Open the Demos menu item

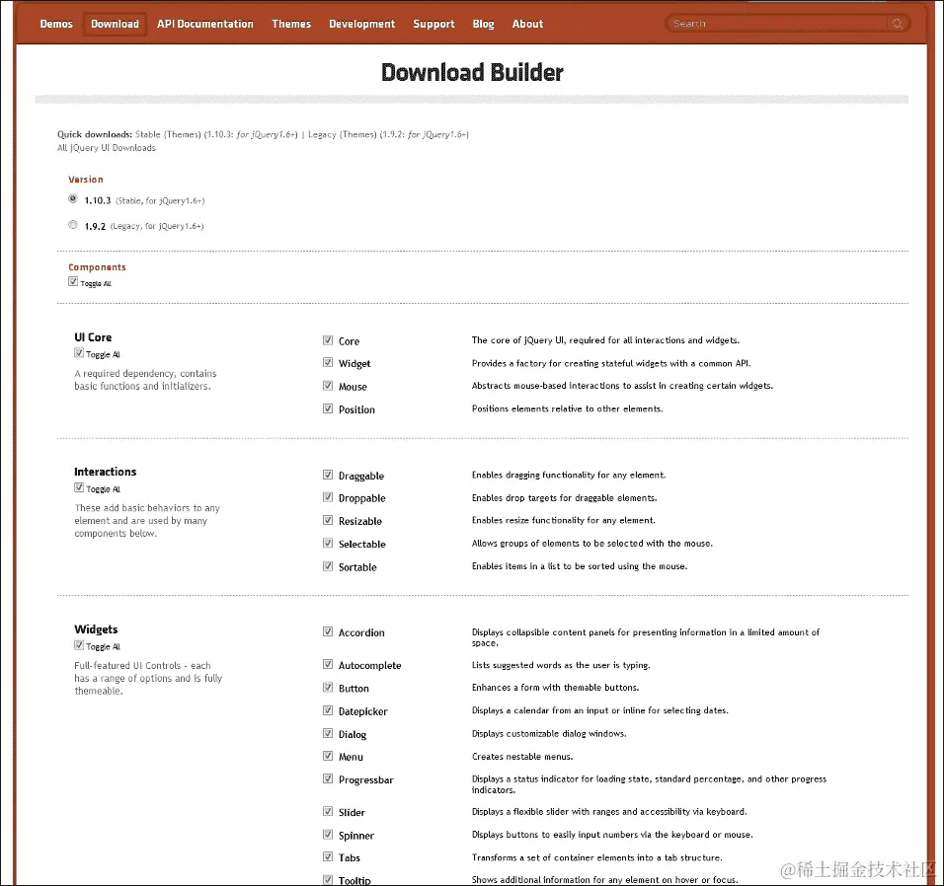tap(56, 24)
